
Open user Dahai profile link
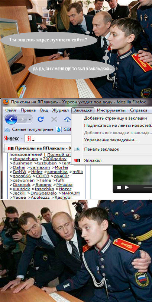click(x=19, y=167)
